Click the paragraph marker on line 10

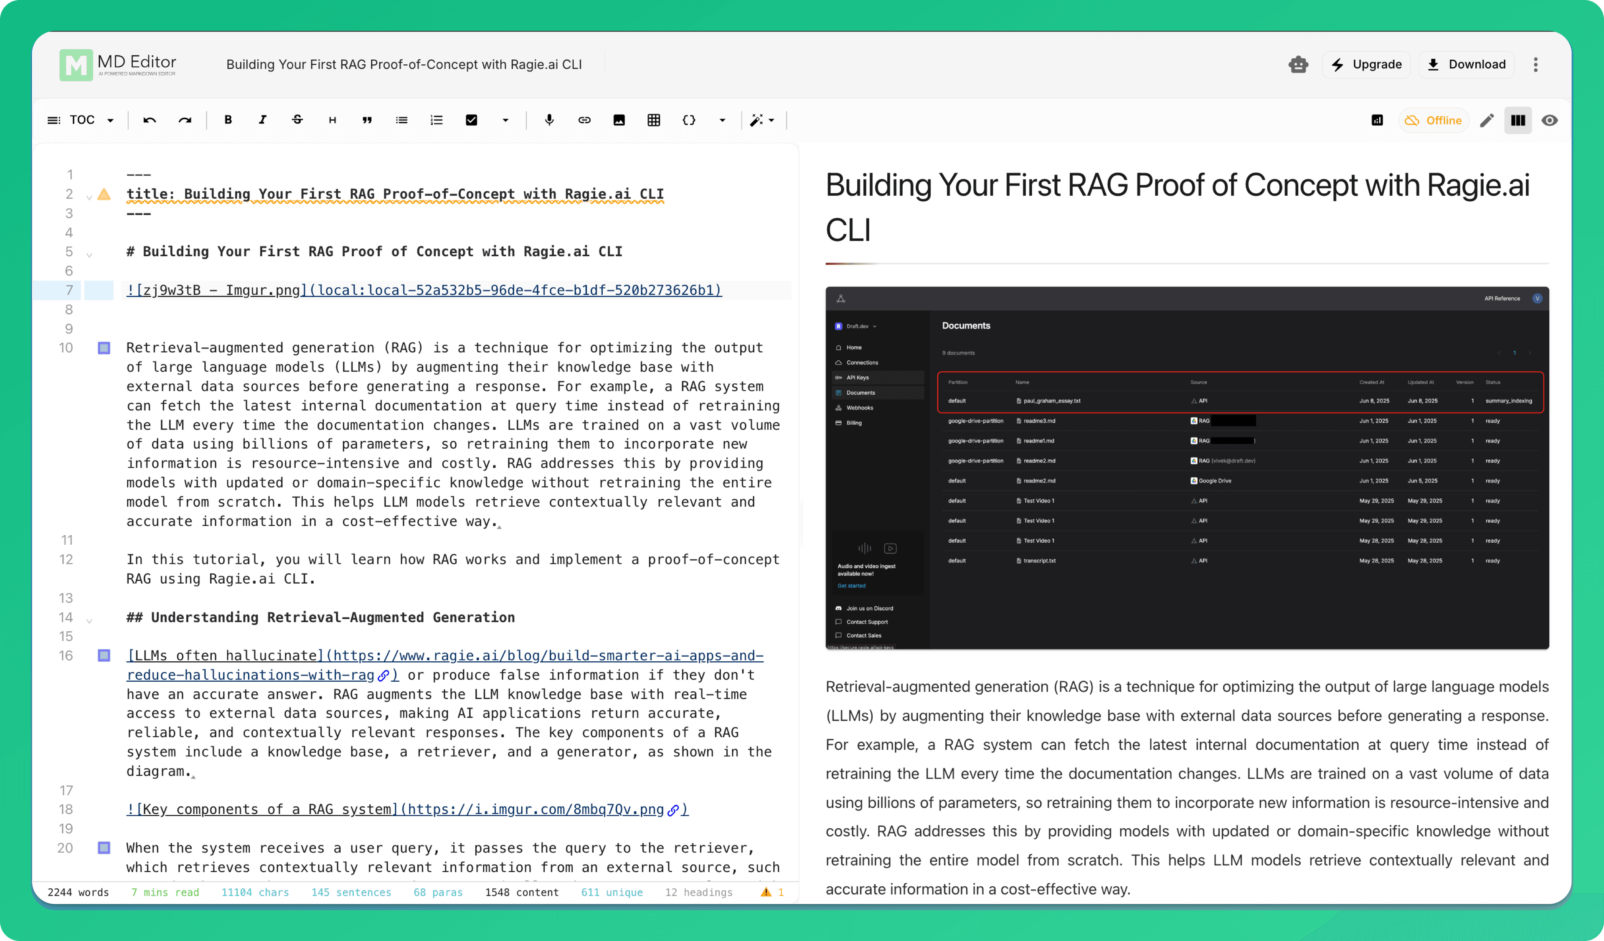tap(104, 348)
